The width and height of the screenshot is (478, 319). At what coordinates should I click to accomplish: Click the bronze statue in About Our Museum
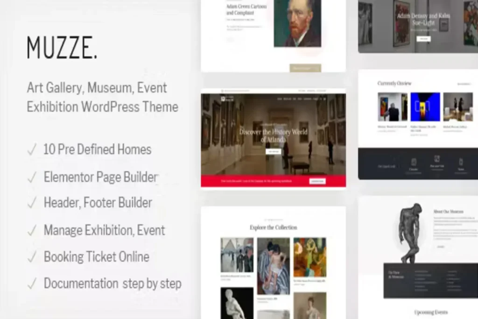coord(409,232)
